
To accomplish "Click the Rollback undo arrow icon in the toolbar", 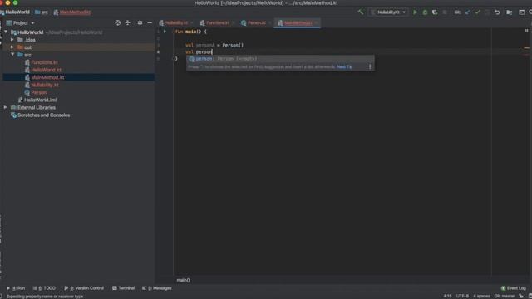I will click(497, 12).
